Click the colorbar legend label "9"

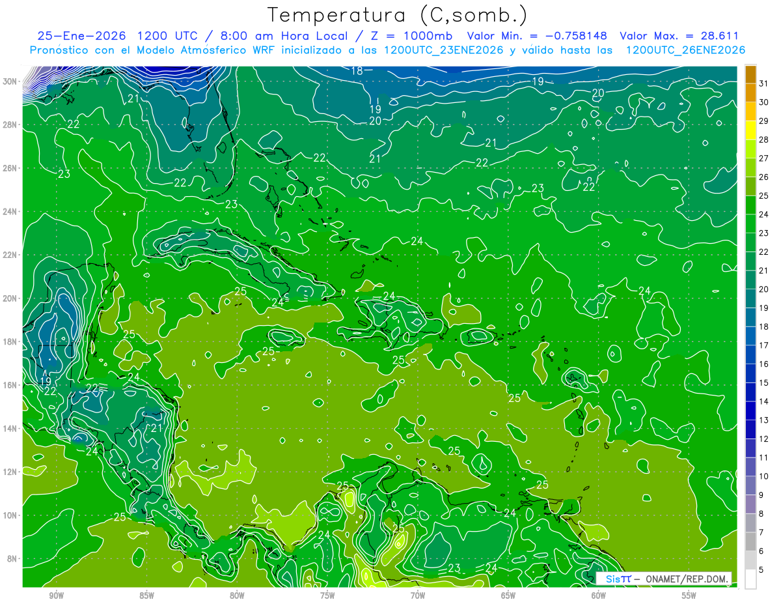click(x=761, y=495)
